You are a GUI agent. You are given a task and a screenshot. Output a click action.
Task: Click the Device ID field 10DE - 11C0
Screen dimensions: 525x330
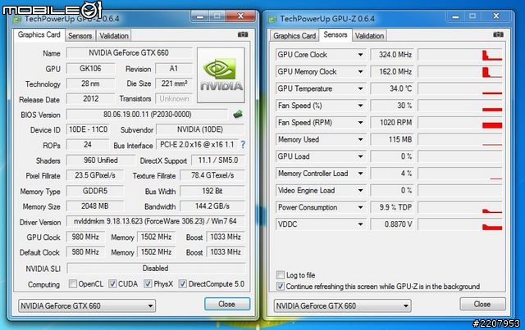(88, 129)
